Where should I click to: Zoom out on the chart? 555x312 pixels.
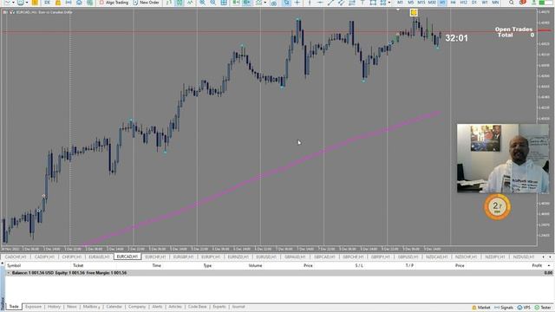click(x=212, y=3)
